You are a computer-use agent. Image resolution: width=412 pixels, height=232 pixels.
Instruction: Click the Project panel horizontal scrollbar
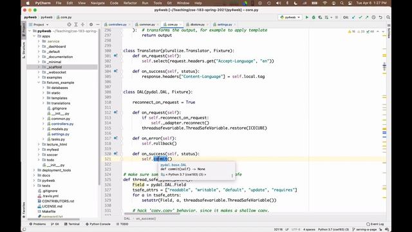[53, 219]
